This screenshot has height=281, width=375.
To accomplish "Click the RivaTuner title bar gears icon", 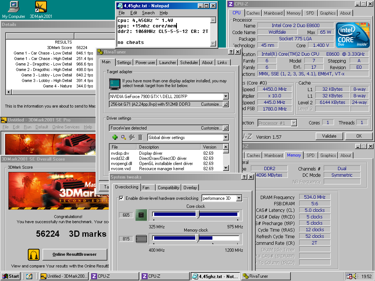I will point(100,52).
